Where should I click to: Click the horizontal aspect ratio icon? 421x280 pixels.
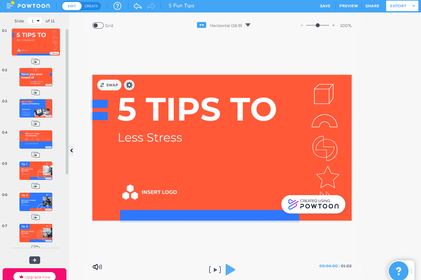(x=201, y=25)
